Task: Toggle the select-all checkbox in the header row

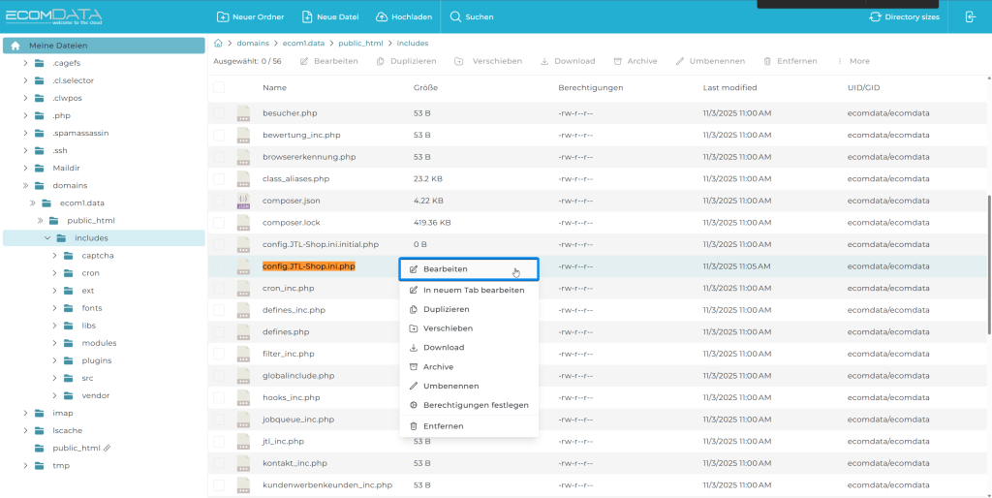Action: click(x=219, y=87)
